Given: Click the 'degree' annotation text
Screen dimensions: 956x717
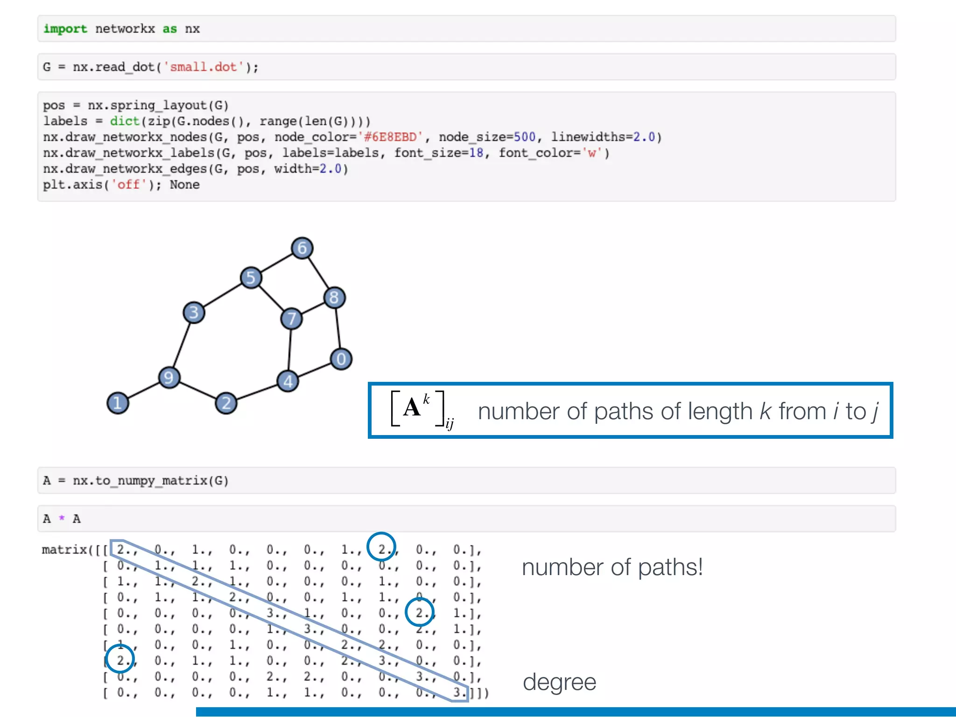Looking at the screenshot, I should point(559,682).
